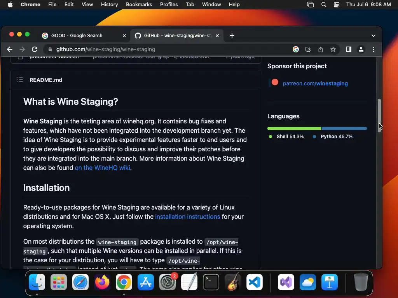This screenshot has height=298, width=398.
Task: Launch Firefox from the dock
Action: tap(102, 282)
